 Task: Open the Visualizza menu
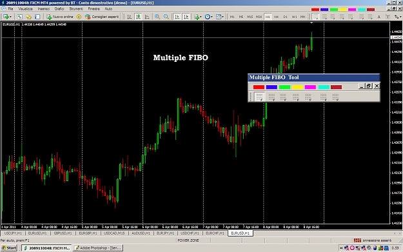coord(25,9)
